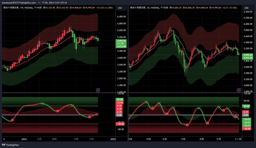Click 2,400.00 on weekly price axis
This screenshot has width=256, height=148.
tap(121, 85)
